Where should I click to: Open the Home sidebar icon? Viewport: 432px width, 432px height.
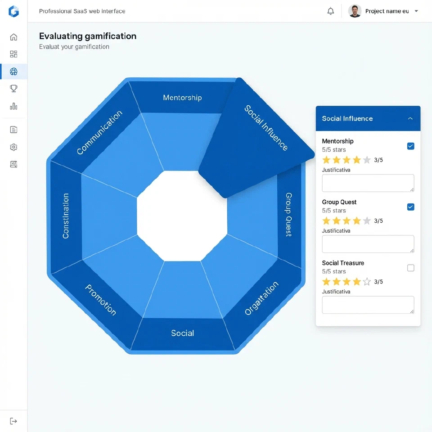click(x=13, y=37)
